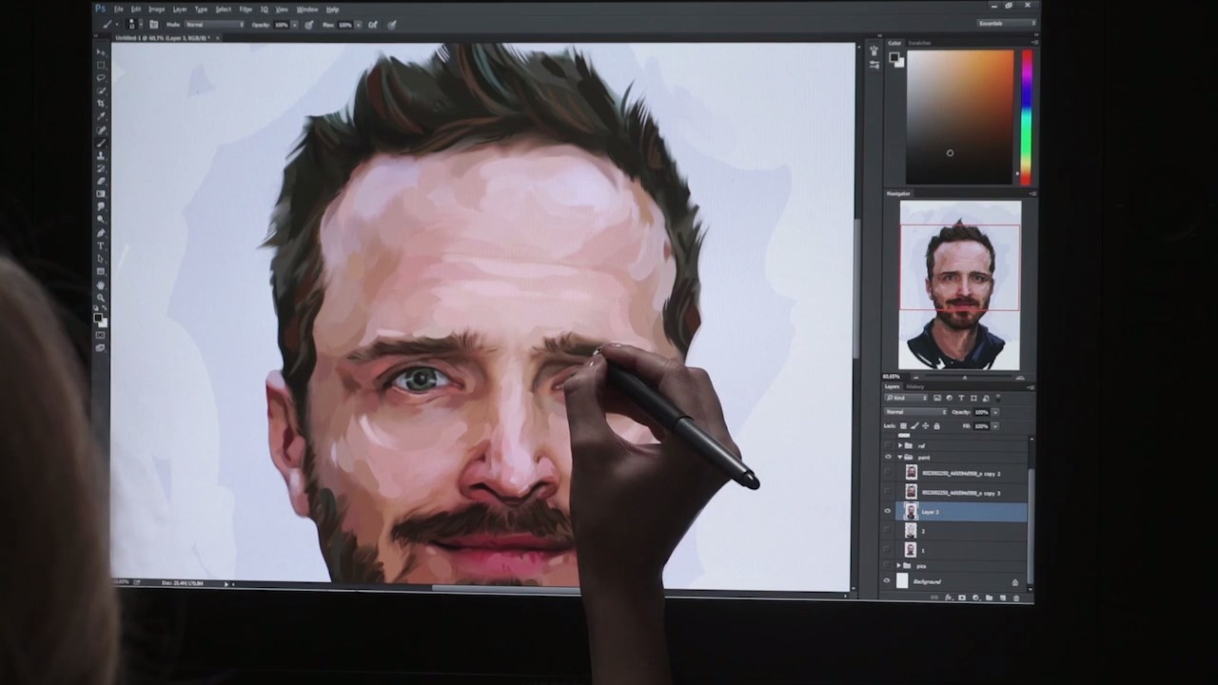The width and height of the screenshot is (1218, 685).
Task: Select the Pen tool
Action: tap(101, 233)
